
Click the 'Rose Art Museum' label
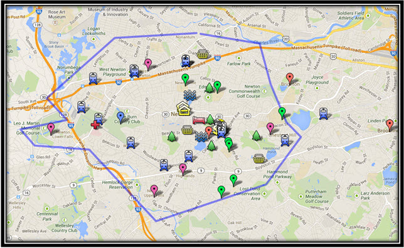tap(57, 14)
